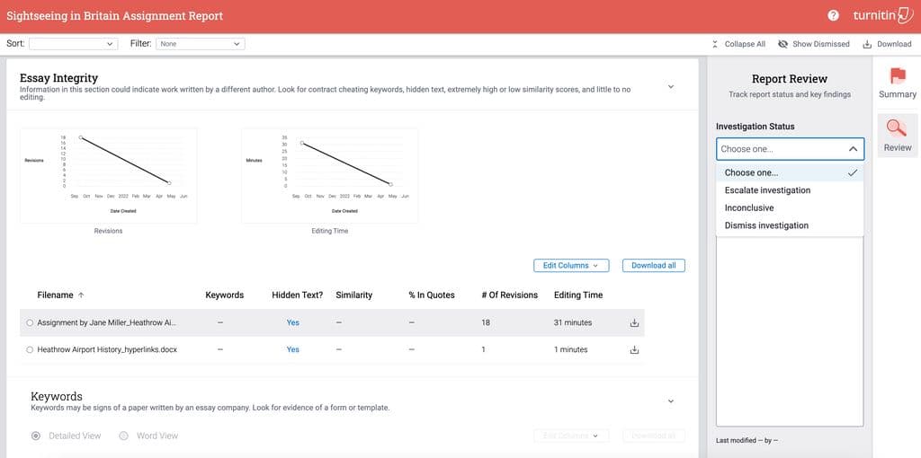
Task: Open the Filter dropdown
Action: (x=200, y=43)
